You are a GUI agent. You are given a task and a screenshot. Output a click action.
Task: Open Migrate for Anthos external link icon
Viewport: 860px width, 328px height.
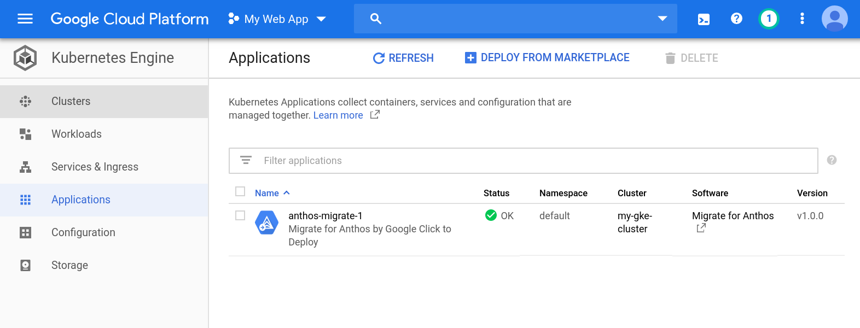701,228
